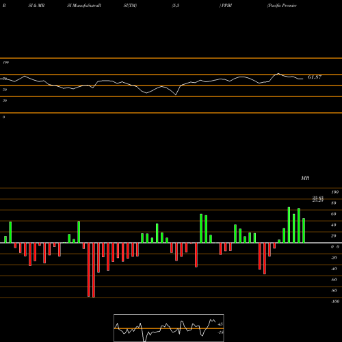Click the MR histogram's 100 axis label

tap(334, 192)
